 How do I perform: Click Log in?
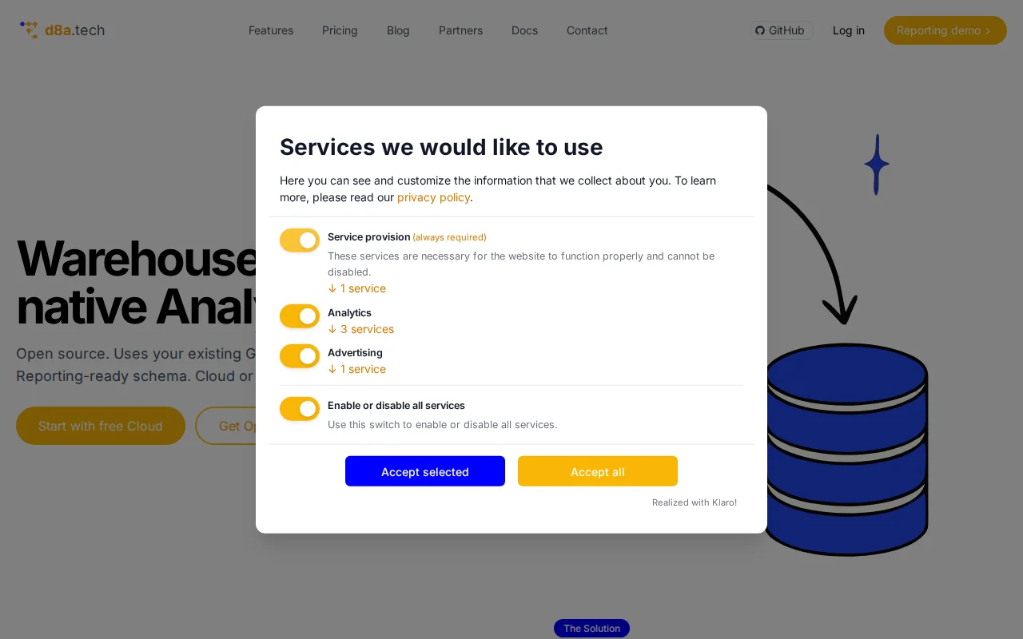849,30
